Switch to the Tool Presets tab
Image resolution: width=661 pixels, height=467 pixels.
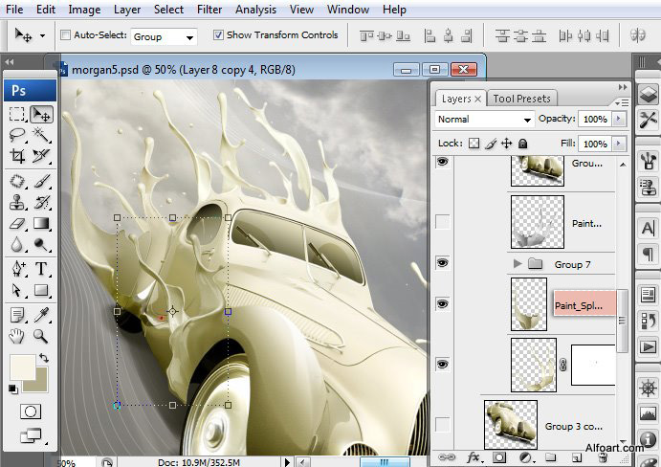coord(521,99)
